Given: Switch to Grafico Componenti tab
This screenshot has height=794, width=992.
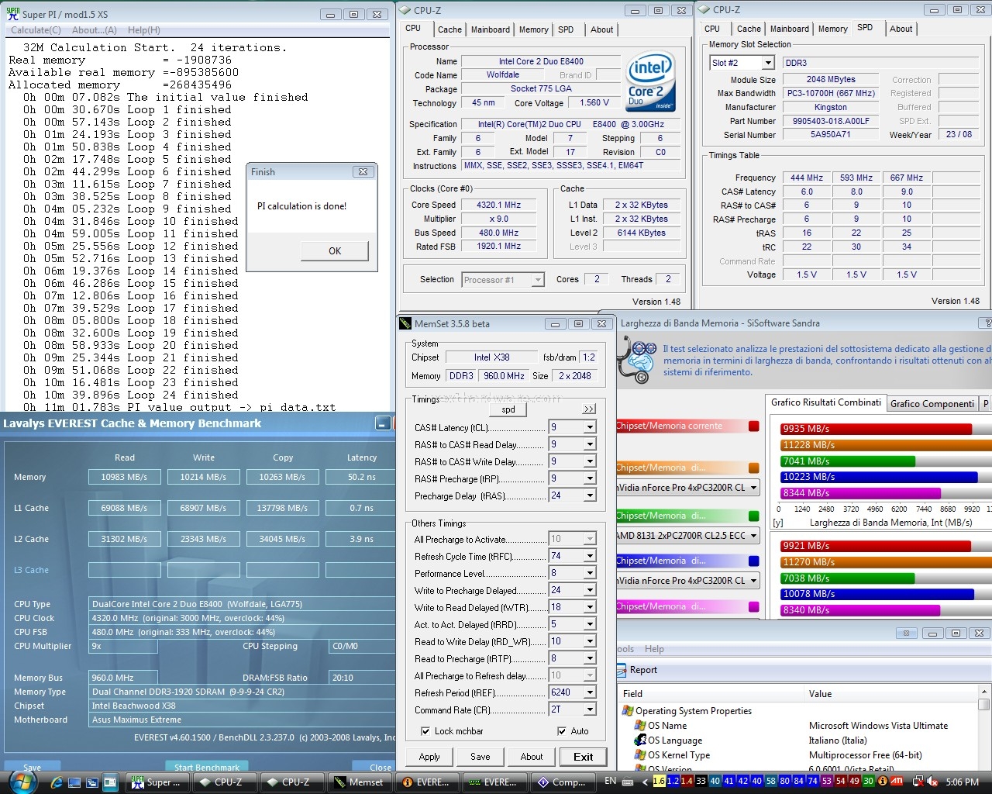Looking at the screenshot, I should 932,403.
